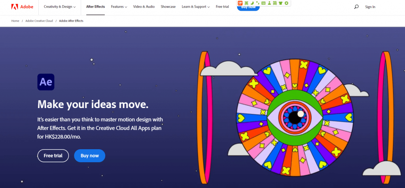Click the After Effects Ae app icon
The width and height of the screenshot is (405, 188).
(x=46, y=83)
